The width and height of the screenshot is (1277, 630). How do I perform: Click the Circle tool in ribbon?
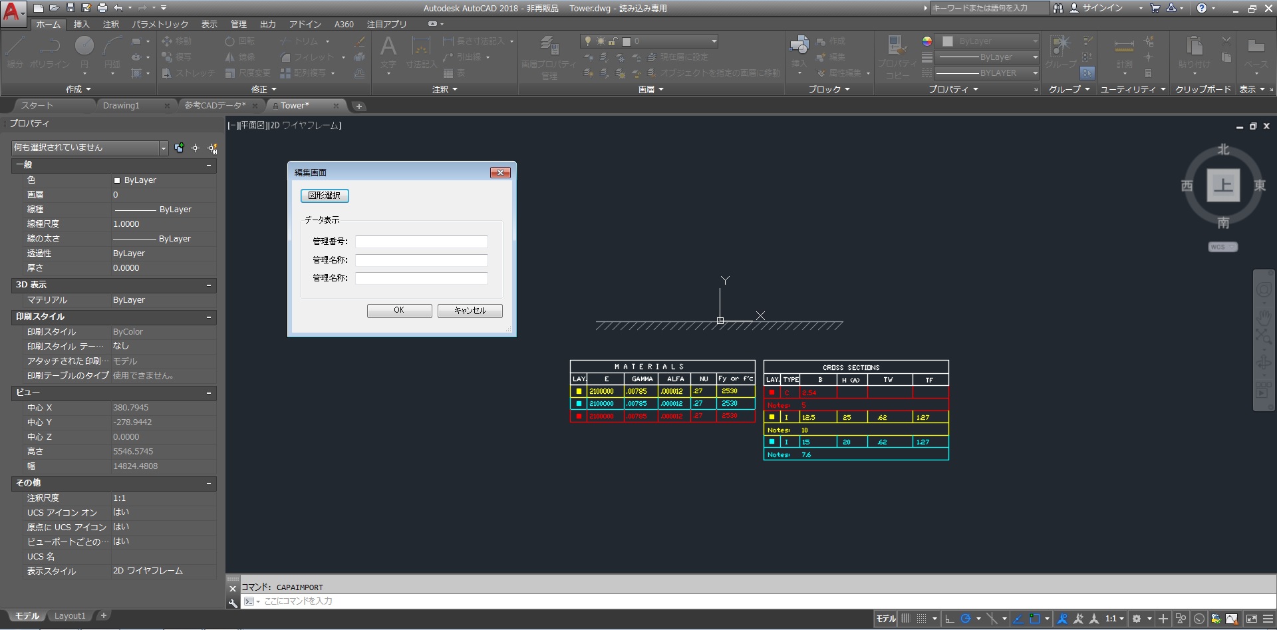(x=84, y=51)
